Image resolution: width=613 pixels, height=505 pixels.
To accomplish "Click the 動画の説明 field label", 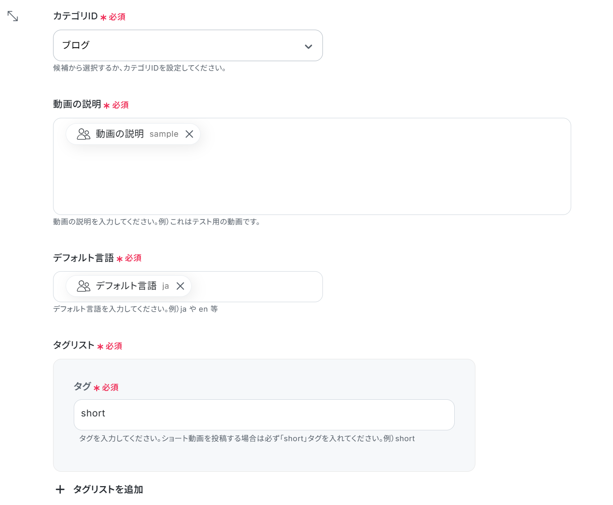I will (x=77, y=104).
